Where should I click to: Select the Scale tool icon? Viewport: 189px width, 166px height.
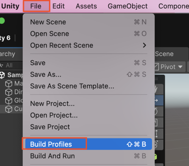click(159, 122)
